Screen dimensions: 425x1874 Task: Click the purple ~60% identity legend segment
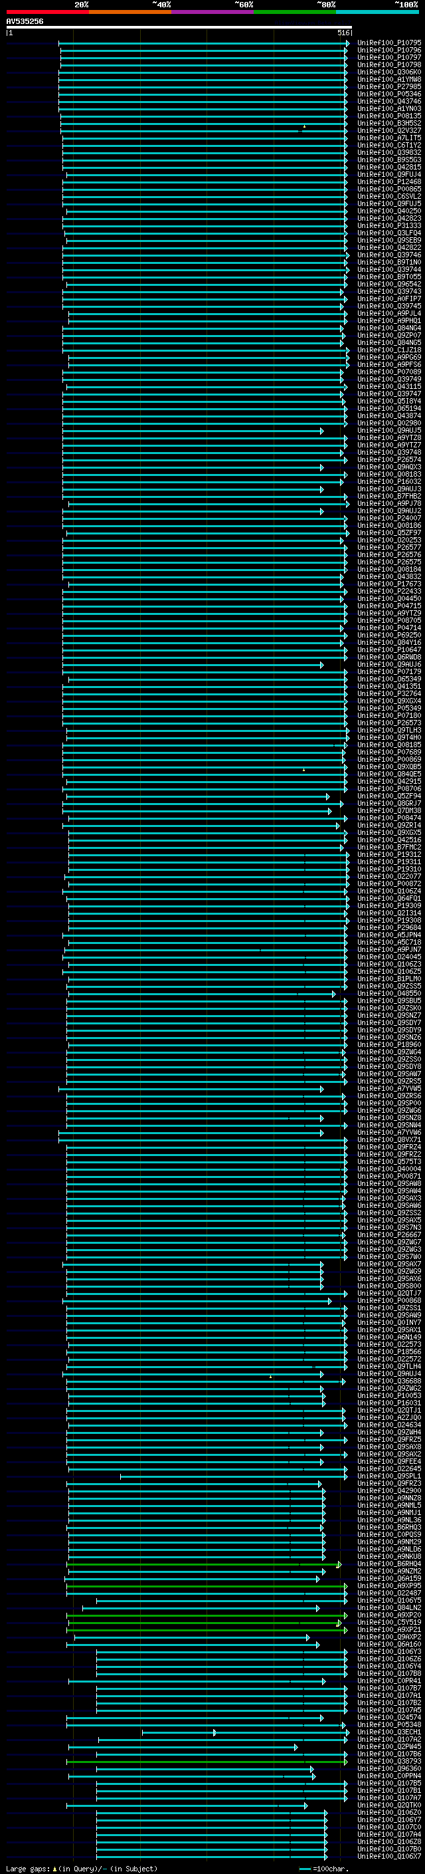(x=213, y=12)
